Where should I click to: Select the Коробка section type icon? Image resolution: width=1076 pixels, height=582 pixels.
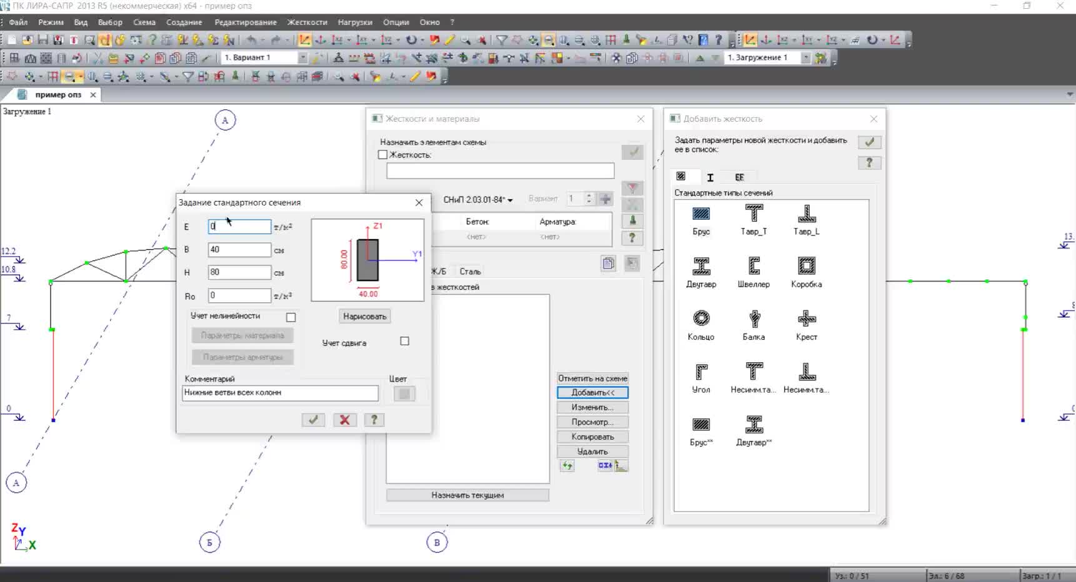807,266
